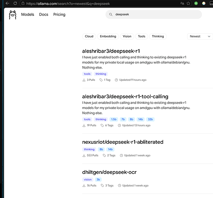Expand sort options via chevron arrow
This screenshot has height=198, width=213.
tap(209, 36)
